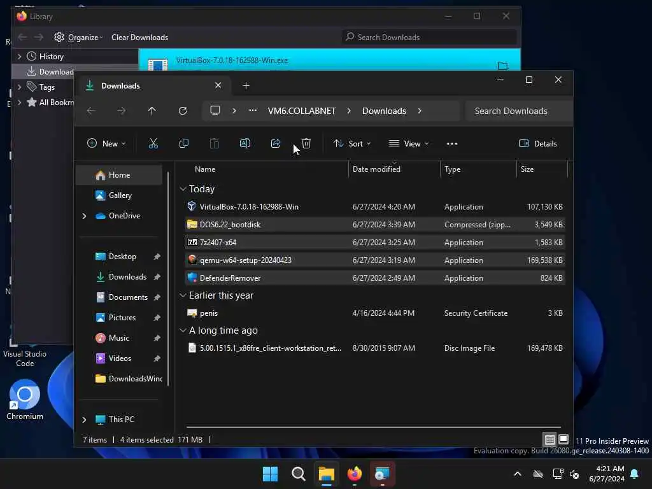Click the Search Downloads field in Explorer
652x489 pixels.
tap(518, 111)
